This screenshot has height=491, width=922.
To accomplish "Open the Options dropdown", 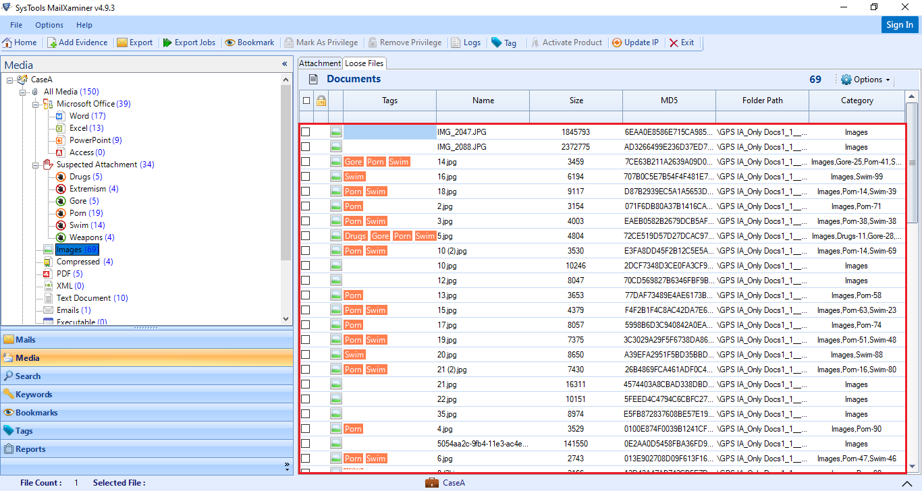I will (865, 80).
